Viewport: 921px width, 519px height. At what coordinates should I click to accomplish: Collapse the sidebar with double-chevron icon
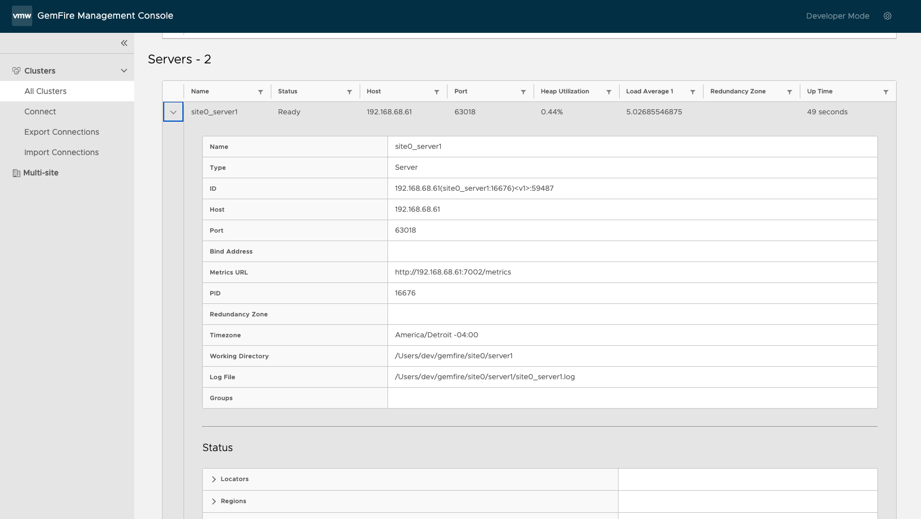click(x=124, y=43)
